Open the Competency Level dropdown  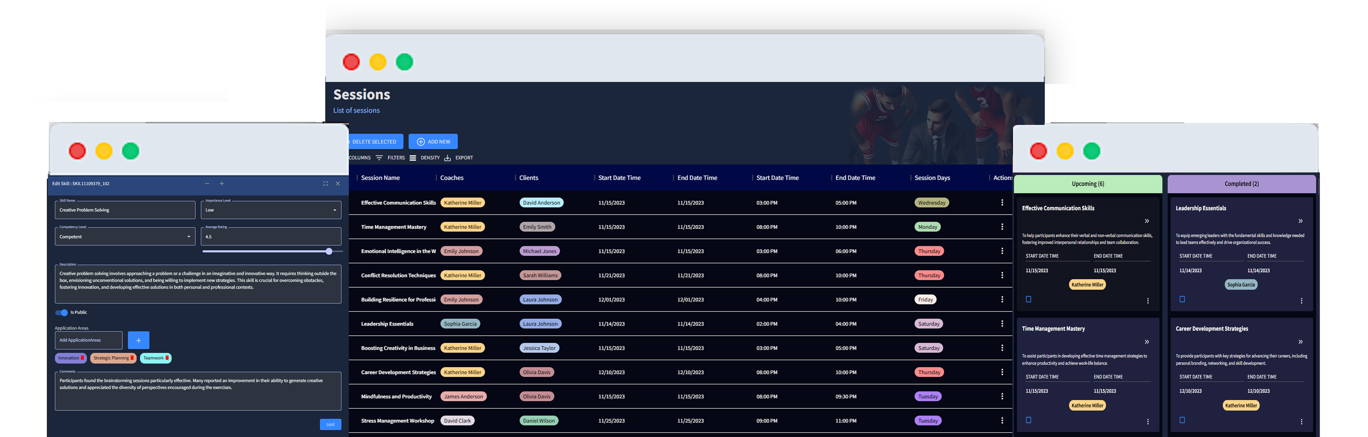(188, 236)
